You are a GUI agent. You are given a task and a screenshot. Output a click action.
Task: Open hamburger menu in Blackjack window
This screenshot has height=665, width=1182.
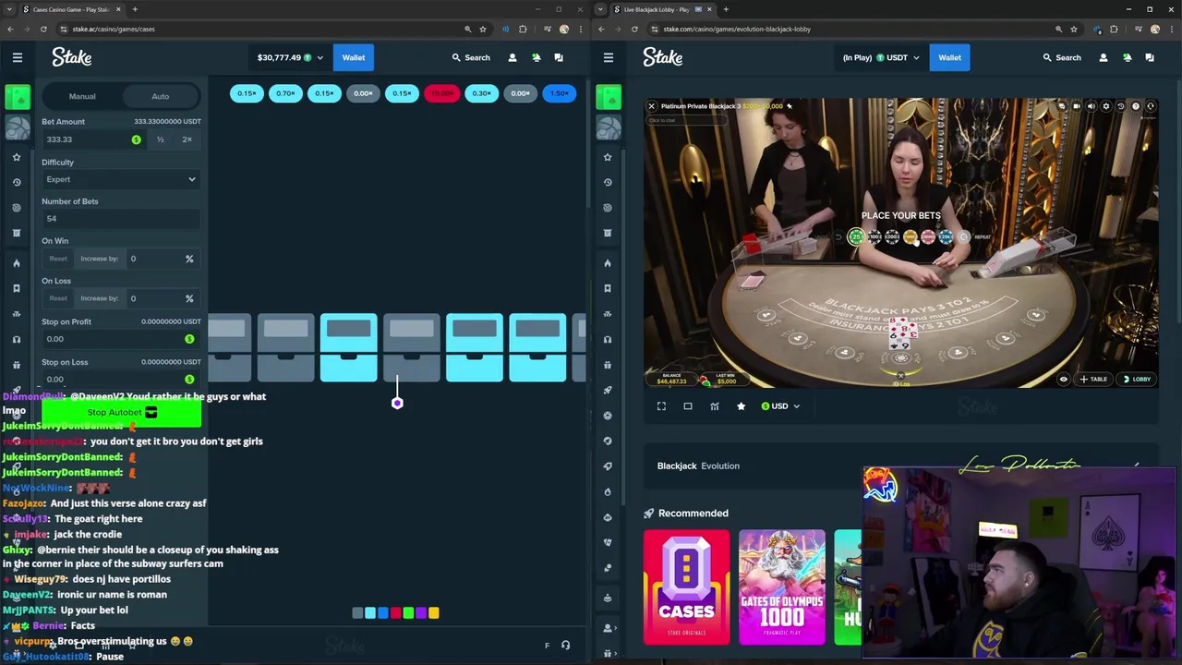pyautogui.click(x=609, y=57)
